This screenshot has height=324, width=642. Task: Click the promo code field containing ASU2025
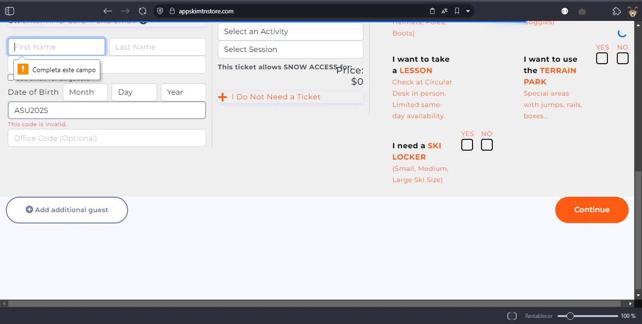[107, 110]
